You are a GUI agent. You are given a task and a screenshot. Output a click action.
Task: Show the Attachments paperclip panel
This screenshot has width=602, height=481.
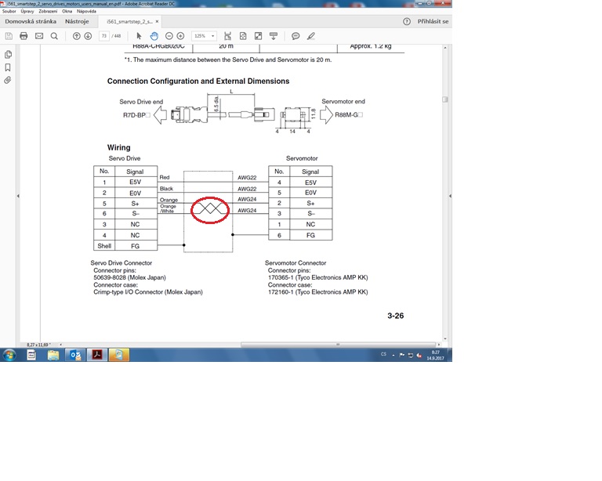point(8,80)
